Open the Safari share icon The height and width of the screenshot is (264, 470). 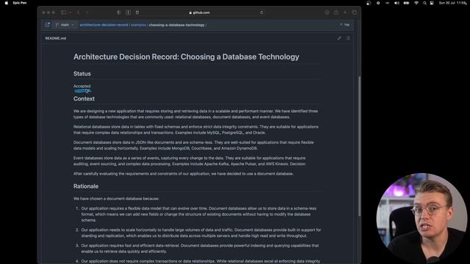tap(336, 12)
